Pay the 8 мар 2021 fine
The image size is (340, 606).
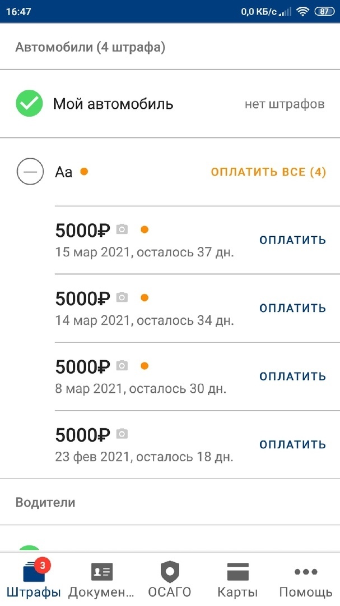(292, 377)
